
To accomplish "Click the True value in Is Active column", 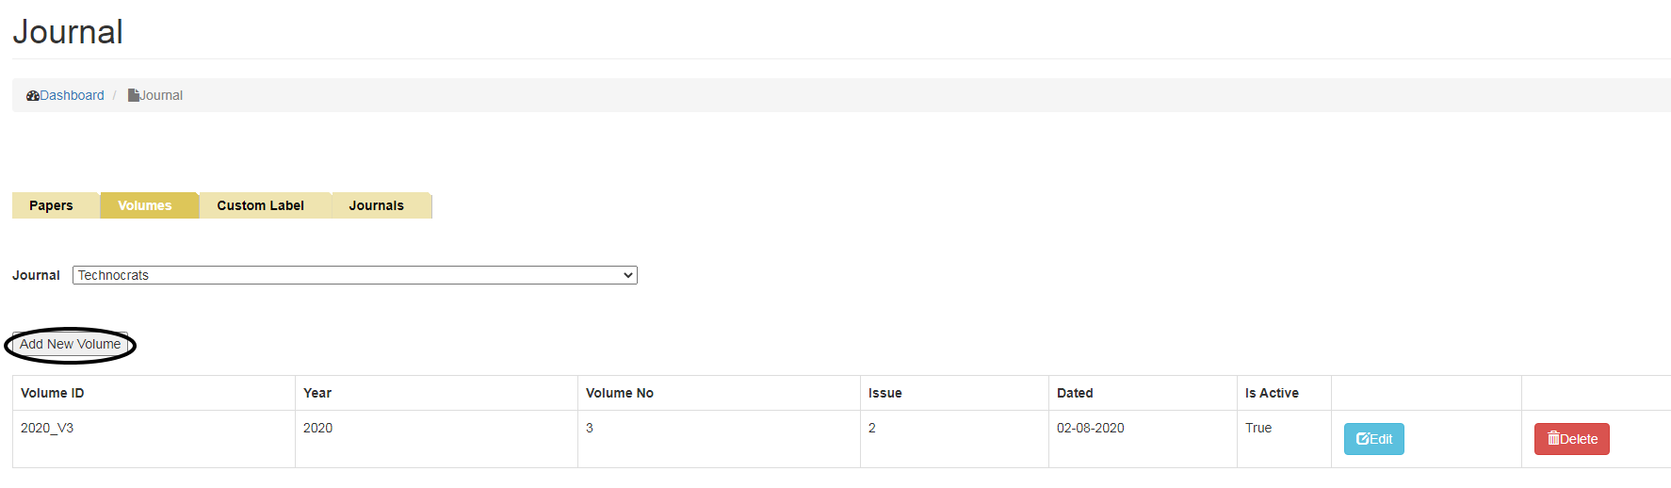I will coord(1258,428).
